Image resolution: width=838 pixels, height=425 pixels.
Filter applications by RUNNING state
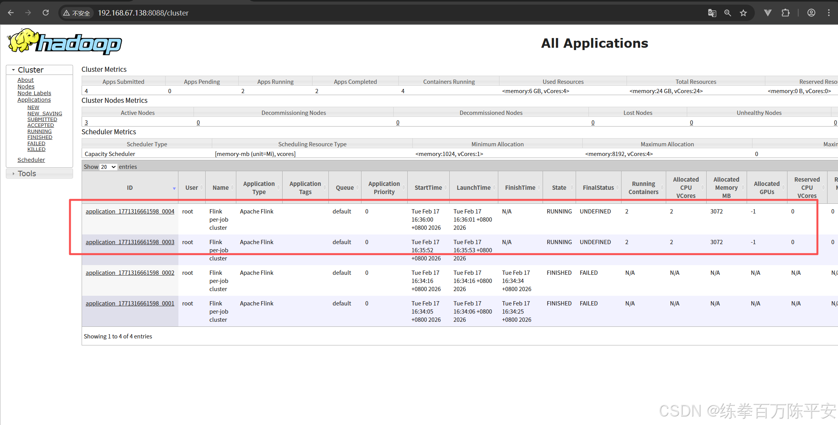(x=40, y=132)
